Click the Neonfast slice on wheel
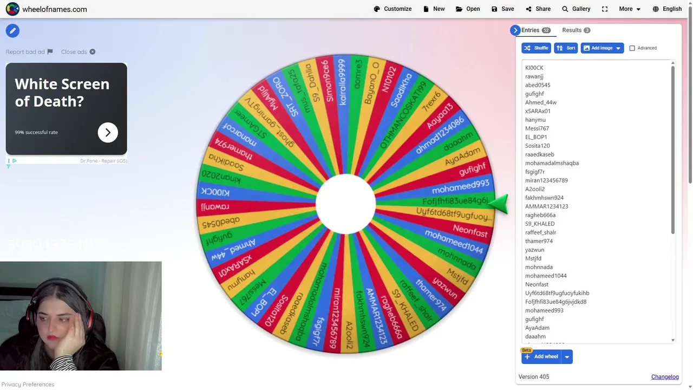693x390 pixels. click(470, 231)
